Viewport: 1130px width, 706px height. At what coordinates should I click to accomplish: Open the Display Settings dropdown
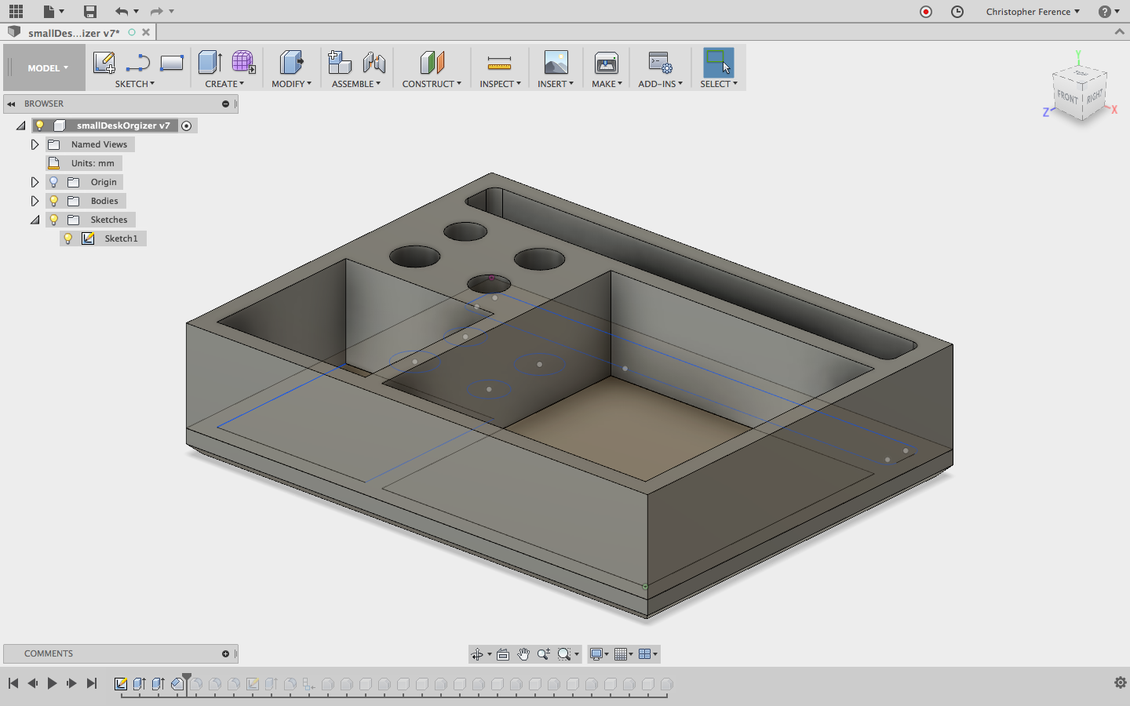point(600,654)
